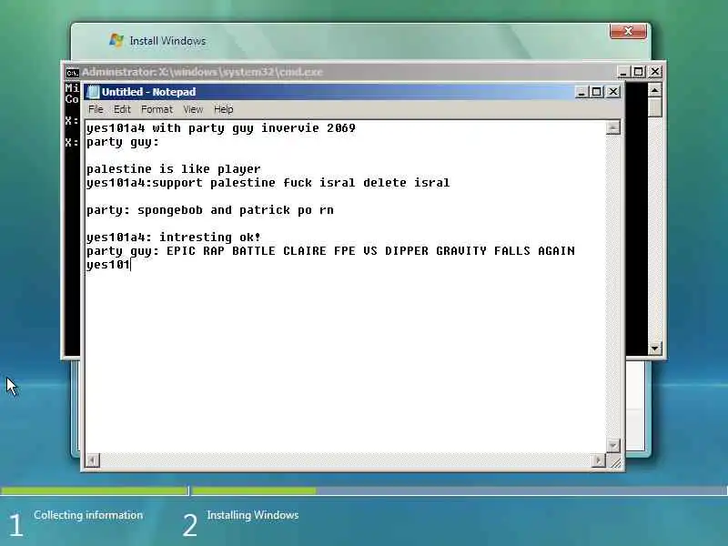728x546 pixels.
Task: Click the 'yes101a4: intresting ok!' line
Action: tap(174, 238)
